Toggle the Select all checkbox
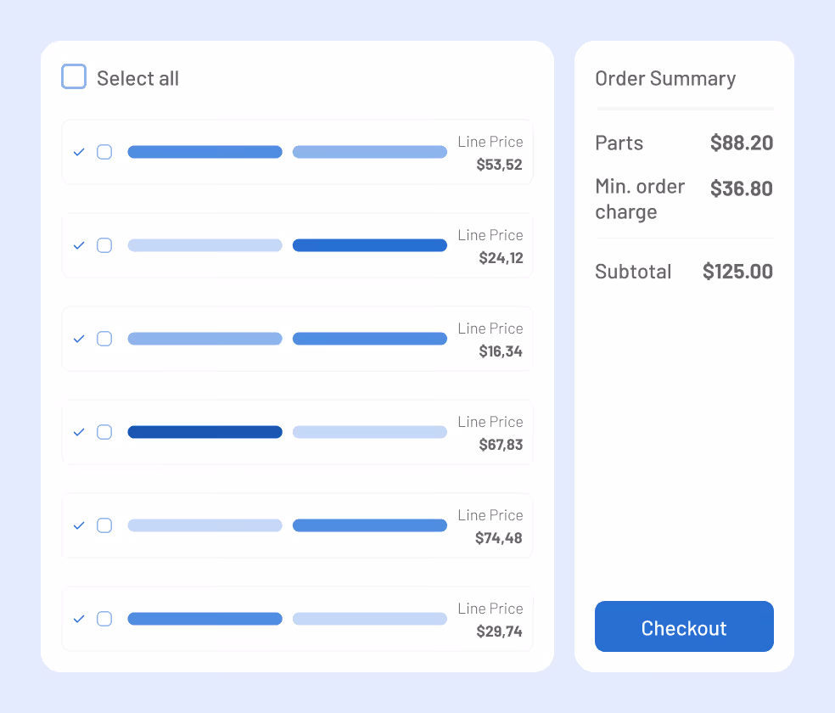Viewport: 835px width, 713px height. click(x=74, y=76)
